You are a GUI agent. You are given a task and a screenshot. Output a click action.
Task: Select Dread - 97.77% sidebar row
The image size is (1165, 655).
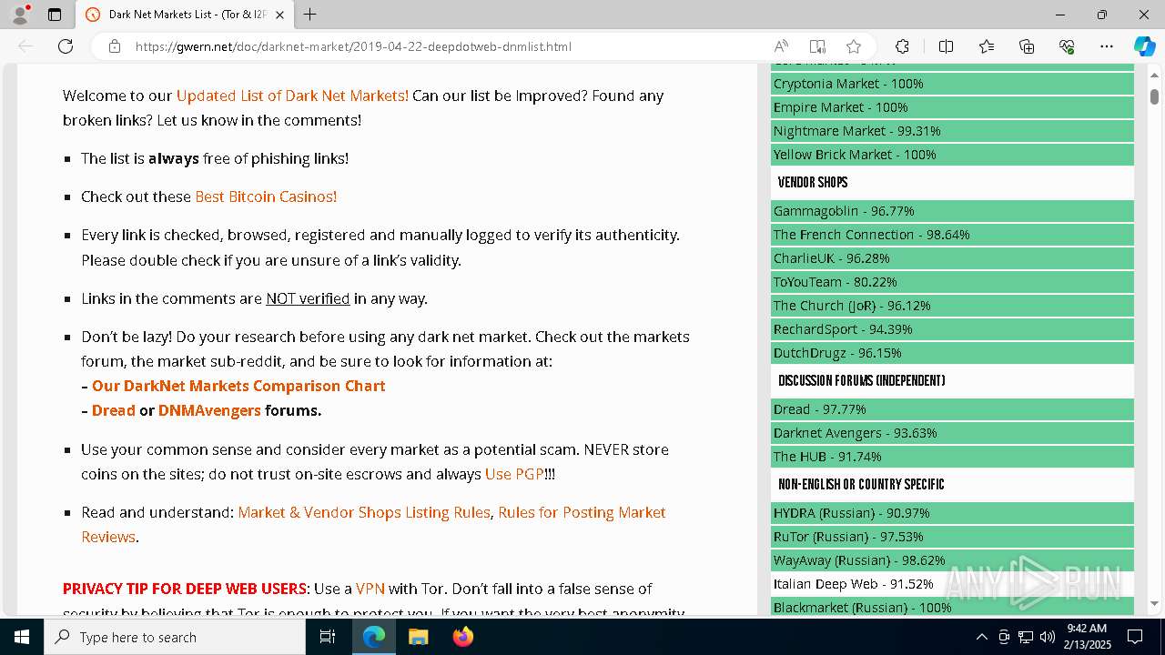[952, 409]
